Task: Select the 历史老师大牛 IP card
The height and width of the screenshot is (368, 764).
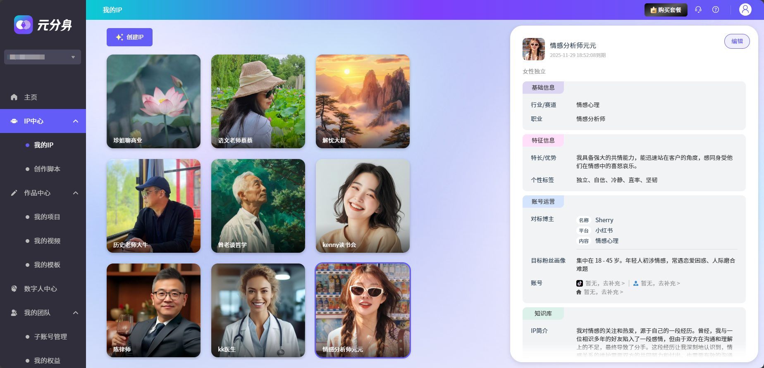Action: [x=153, y=206]
